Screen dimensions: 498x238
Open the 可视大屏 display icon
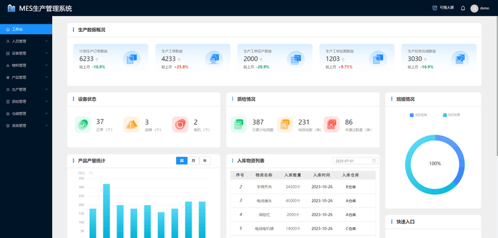click(x=435, y=8)
